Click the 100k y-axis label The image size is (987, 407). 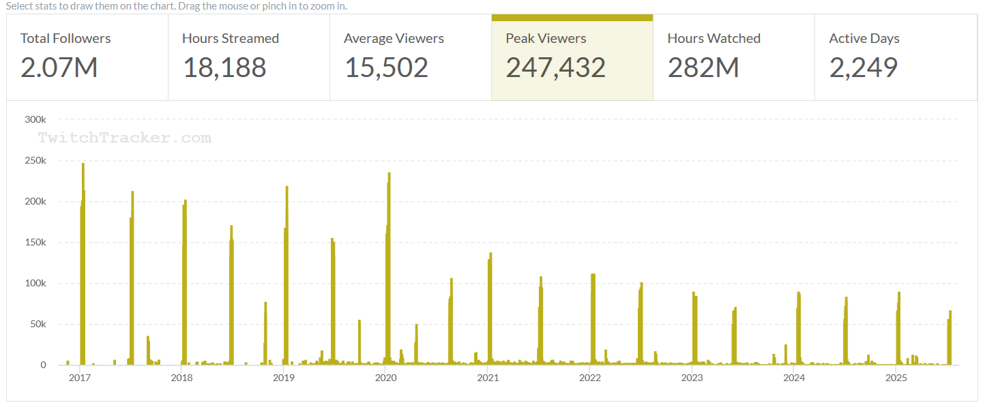(x=35, y=283)
